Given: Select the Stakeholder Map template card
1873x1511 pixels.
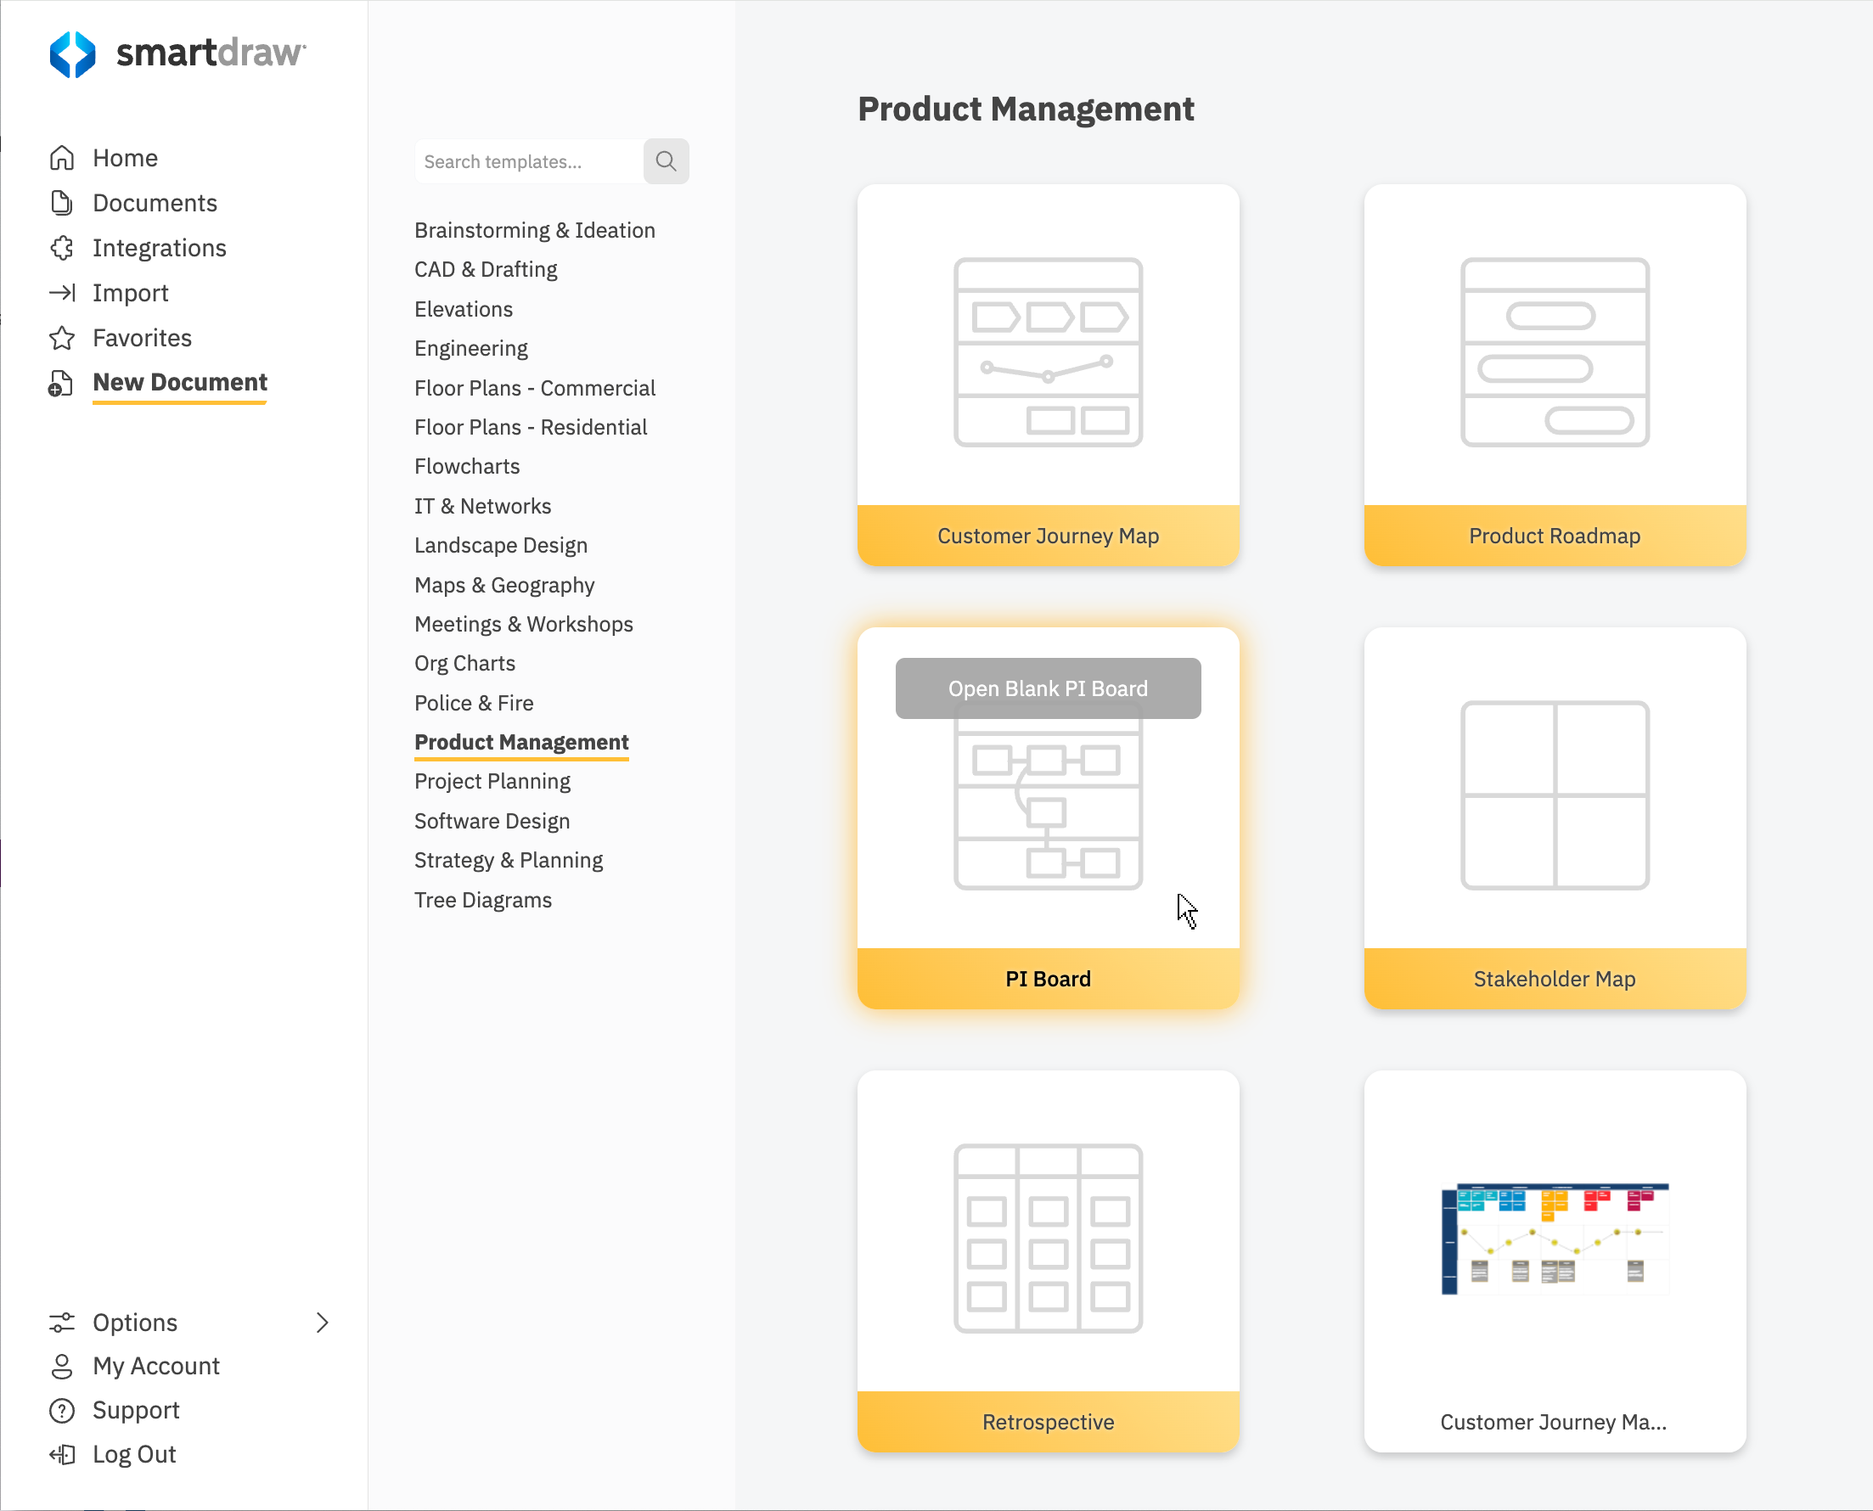Looking at the screenshot, I should coord(1555,817).
